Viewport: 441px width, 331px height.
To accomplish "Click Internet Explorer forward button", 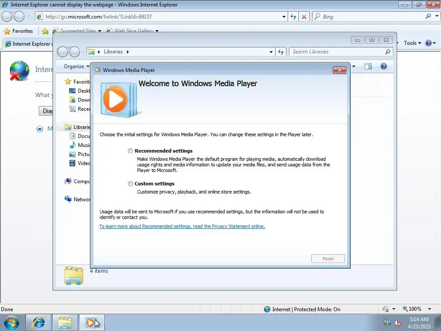I will [19, 17].
